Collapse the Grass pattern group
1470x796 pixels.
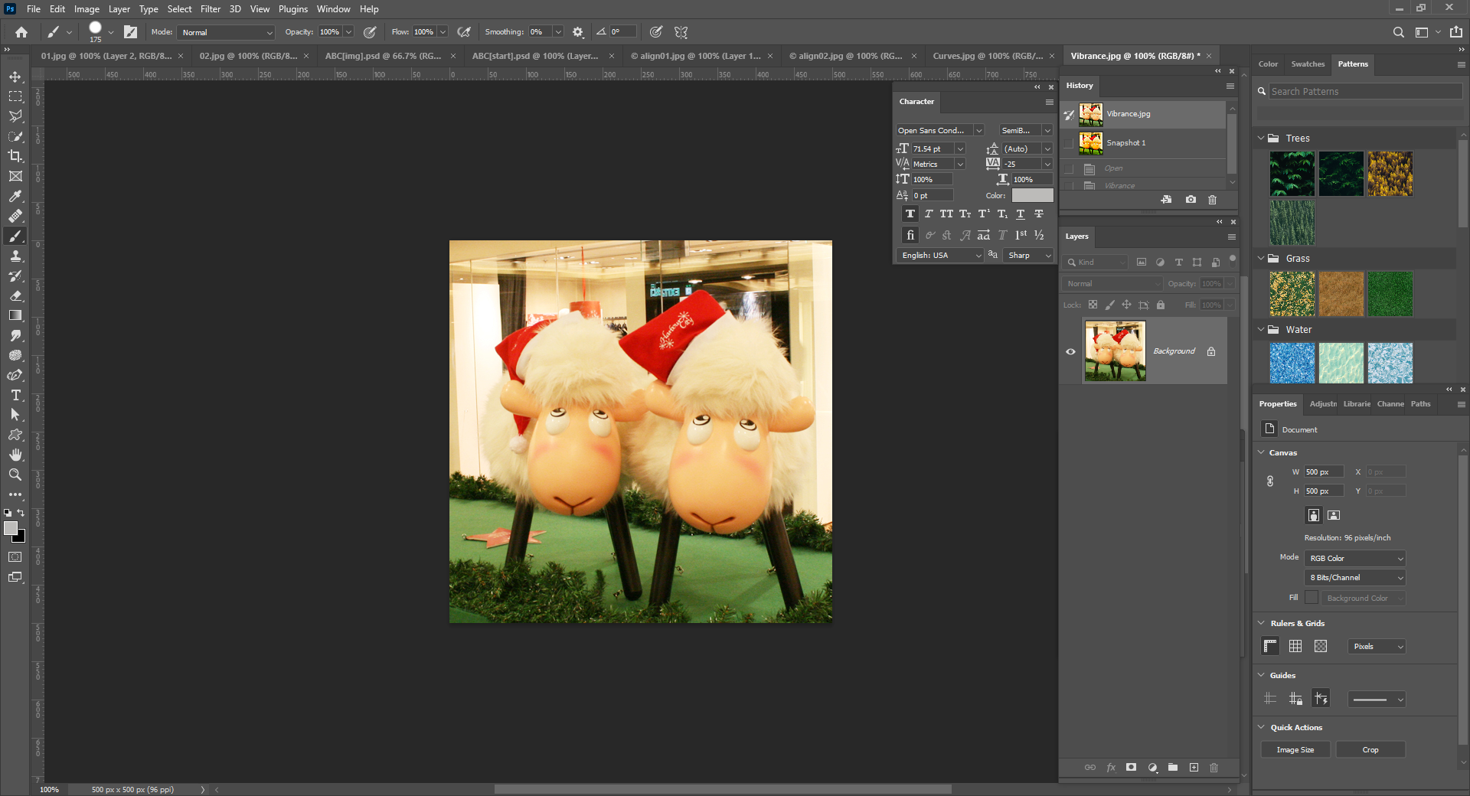(1261, 259)
